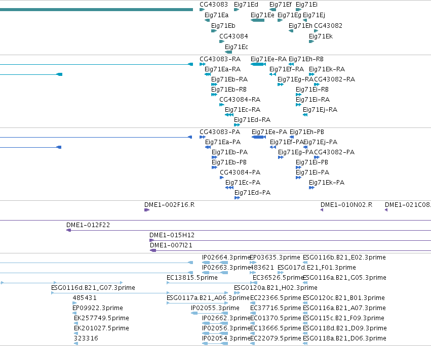Click the ESG0120a.B21_H02.3prime EST label

(x=276, y=288)
